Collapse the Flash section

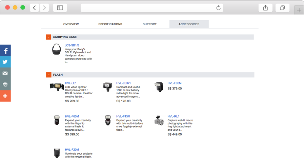tap(49, 75)
